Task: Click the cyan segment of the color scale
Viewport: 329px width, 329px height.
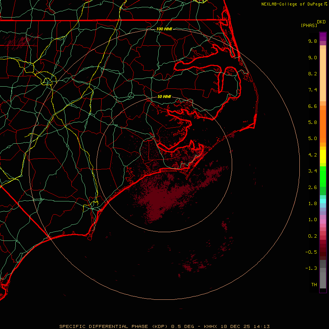Action: coord(323,201)
